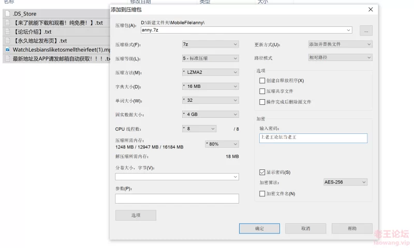This screenshot has width=414, height=248.
Task: Click the 取消 button
Action: [305, 228]
